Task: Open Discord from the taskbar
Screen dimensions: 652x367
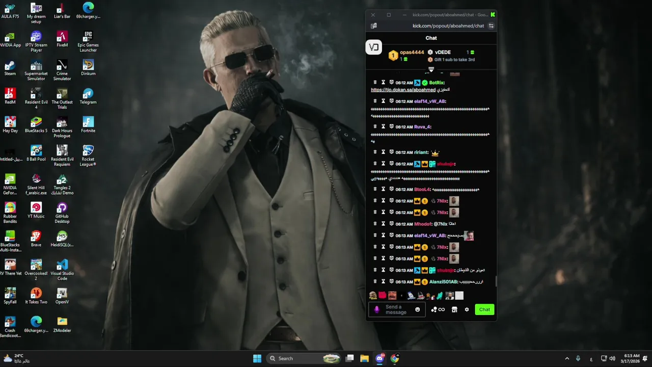Action: tap(379, 358)
